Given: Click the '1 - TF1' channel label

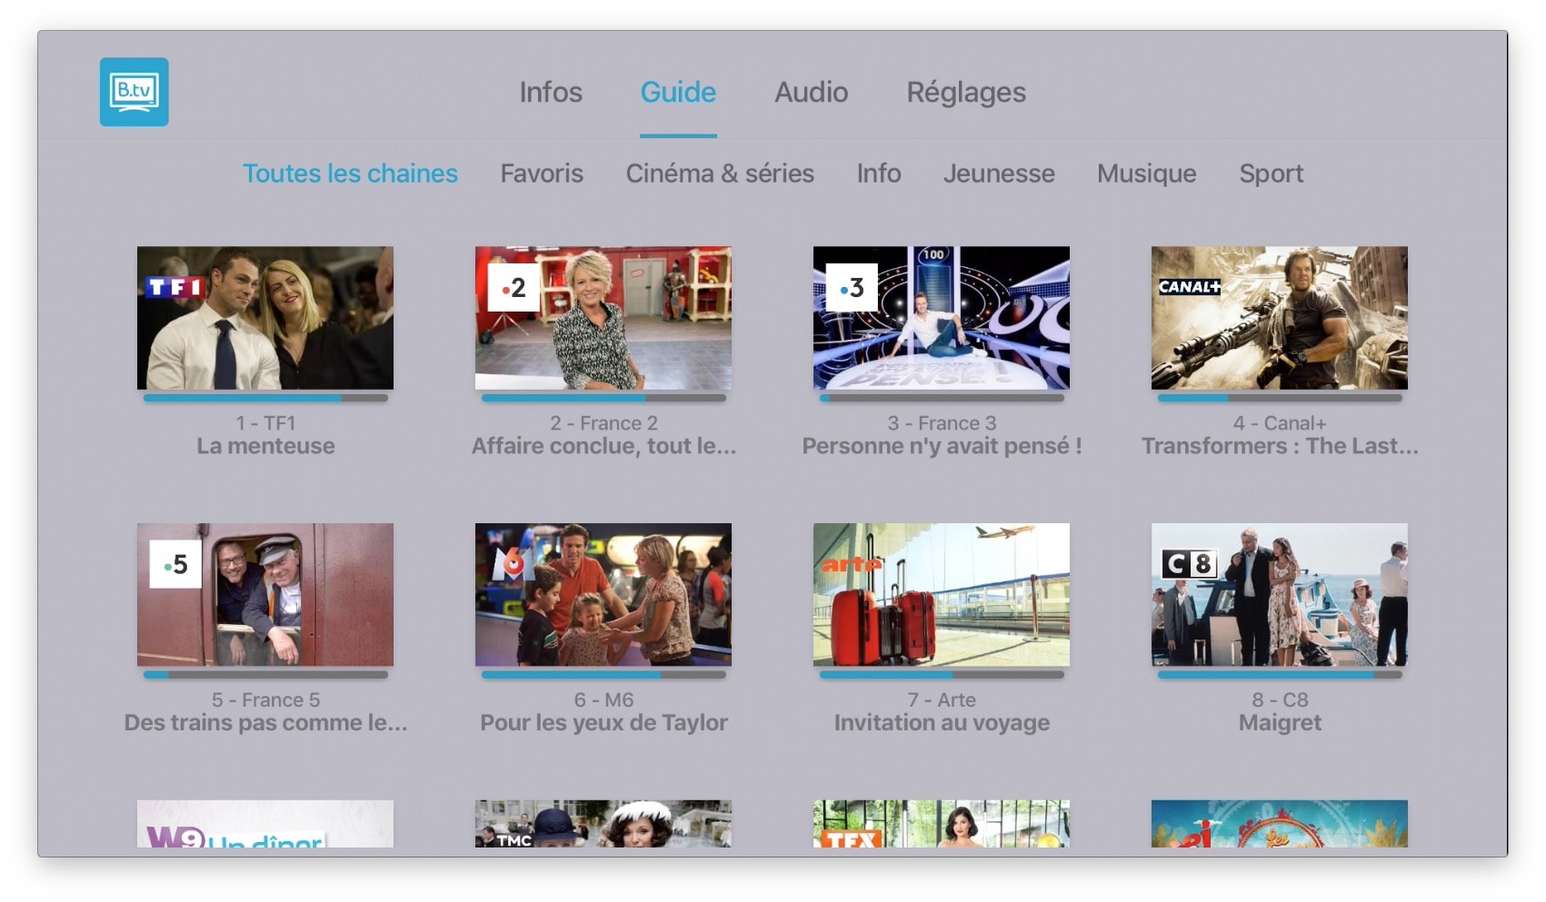Looking at the screenshot, I should (x=265, y=423).
